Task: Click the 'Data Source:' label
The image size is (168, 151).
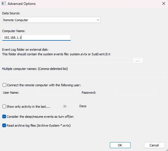Action: point(11,13)
